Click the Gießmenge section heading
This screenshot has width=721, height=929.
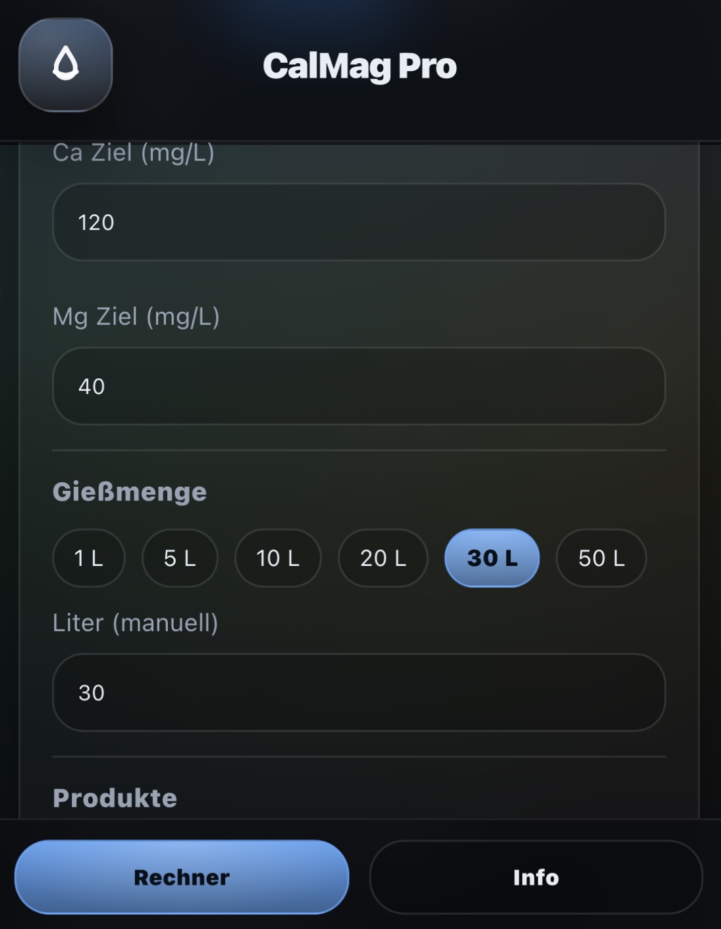tap(130, 492)
